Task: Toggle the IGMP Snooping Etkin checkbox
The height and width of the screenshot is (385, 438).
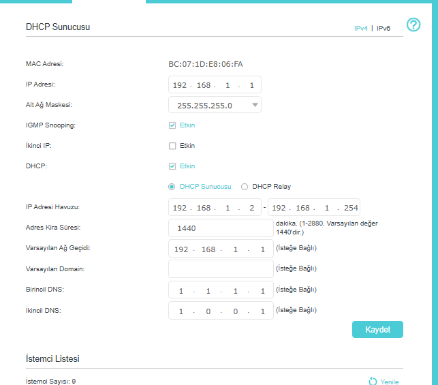Action: point(172,125)
